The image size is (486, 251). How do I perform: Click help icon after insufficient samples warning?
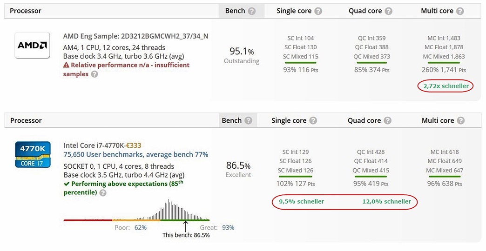coord(94,74)
